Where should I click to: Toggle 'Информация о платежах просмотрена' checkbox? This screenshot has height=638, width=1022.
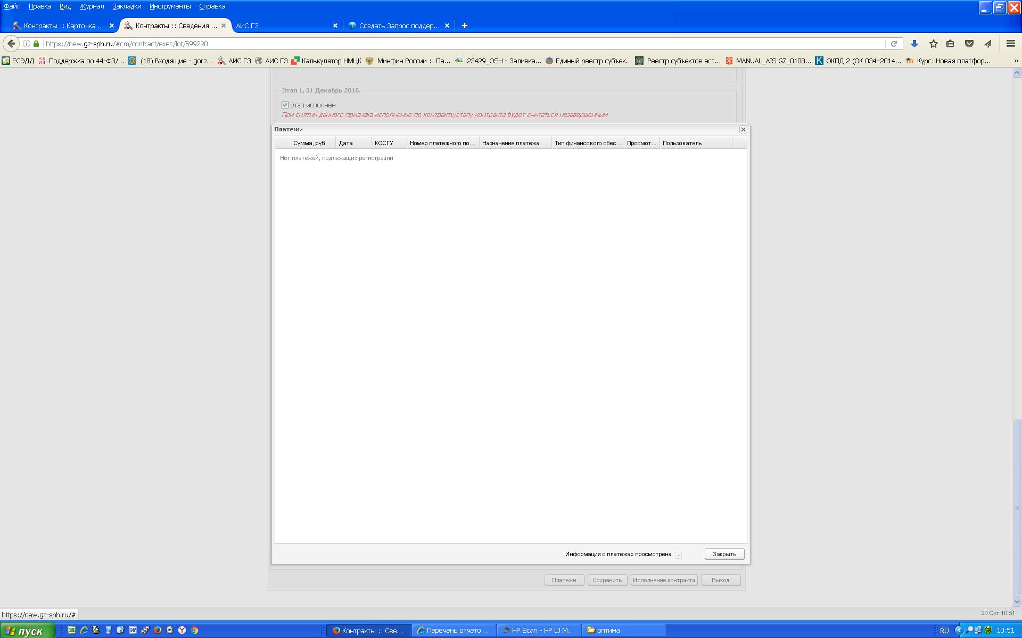678,555
